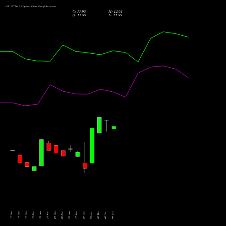This screenshot has height=226, width=226.
Task: Click the tall green candle for 01 Dec
Action: 92,146
